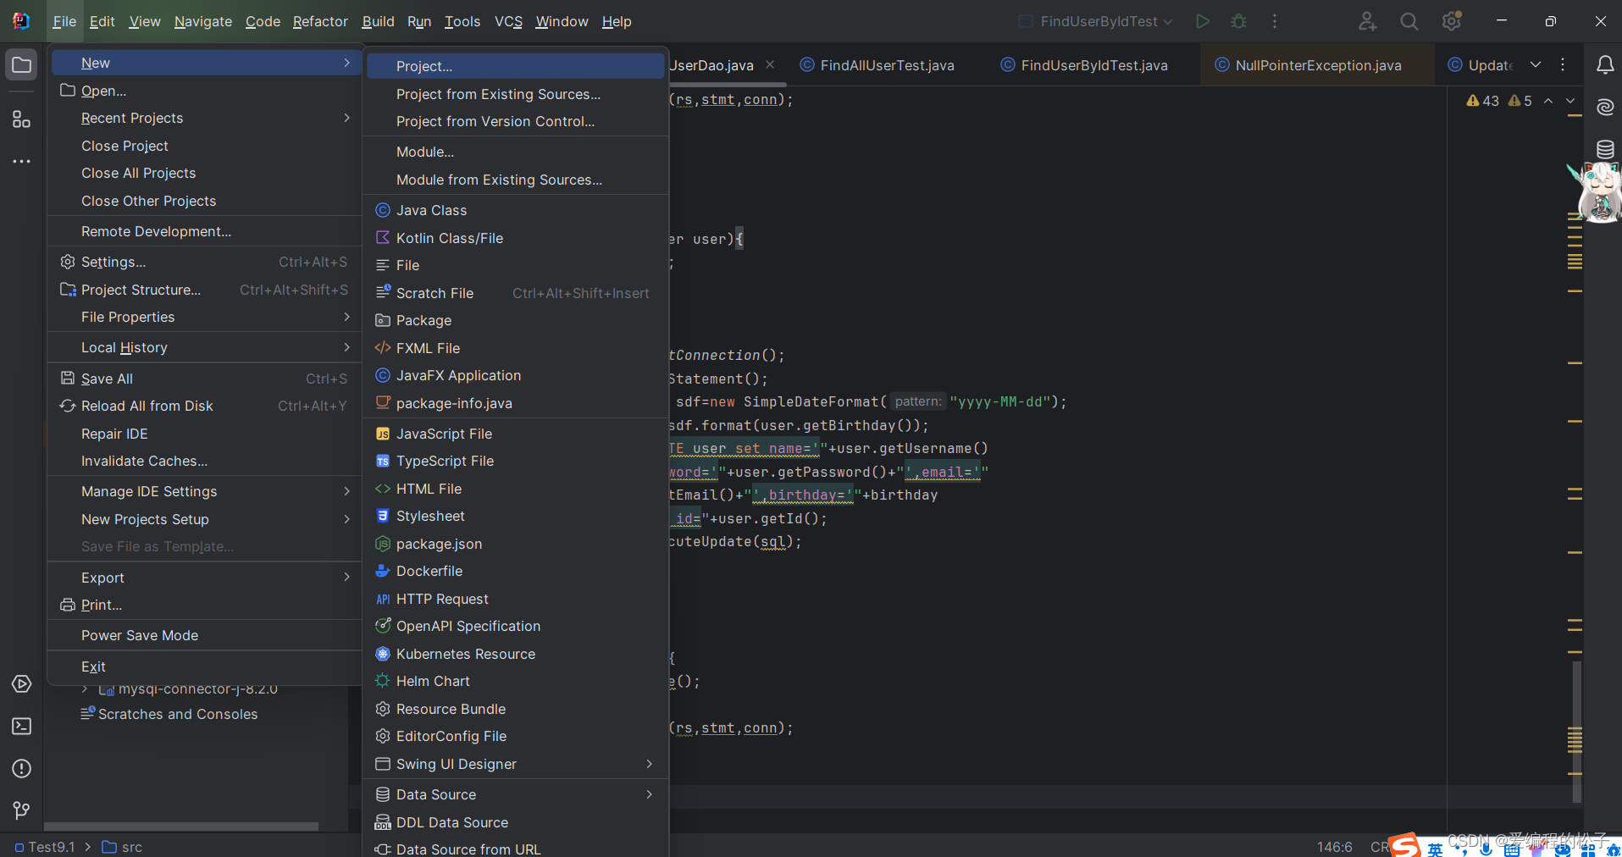Screen dimensions: 1622x857
Task: Choose FXML File option
Action: [x=516, y=348]
